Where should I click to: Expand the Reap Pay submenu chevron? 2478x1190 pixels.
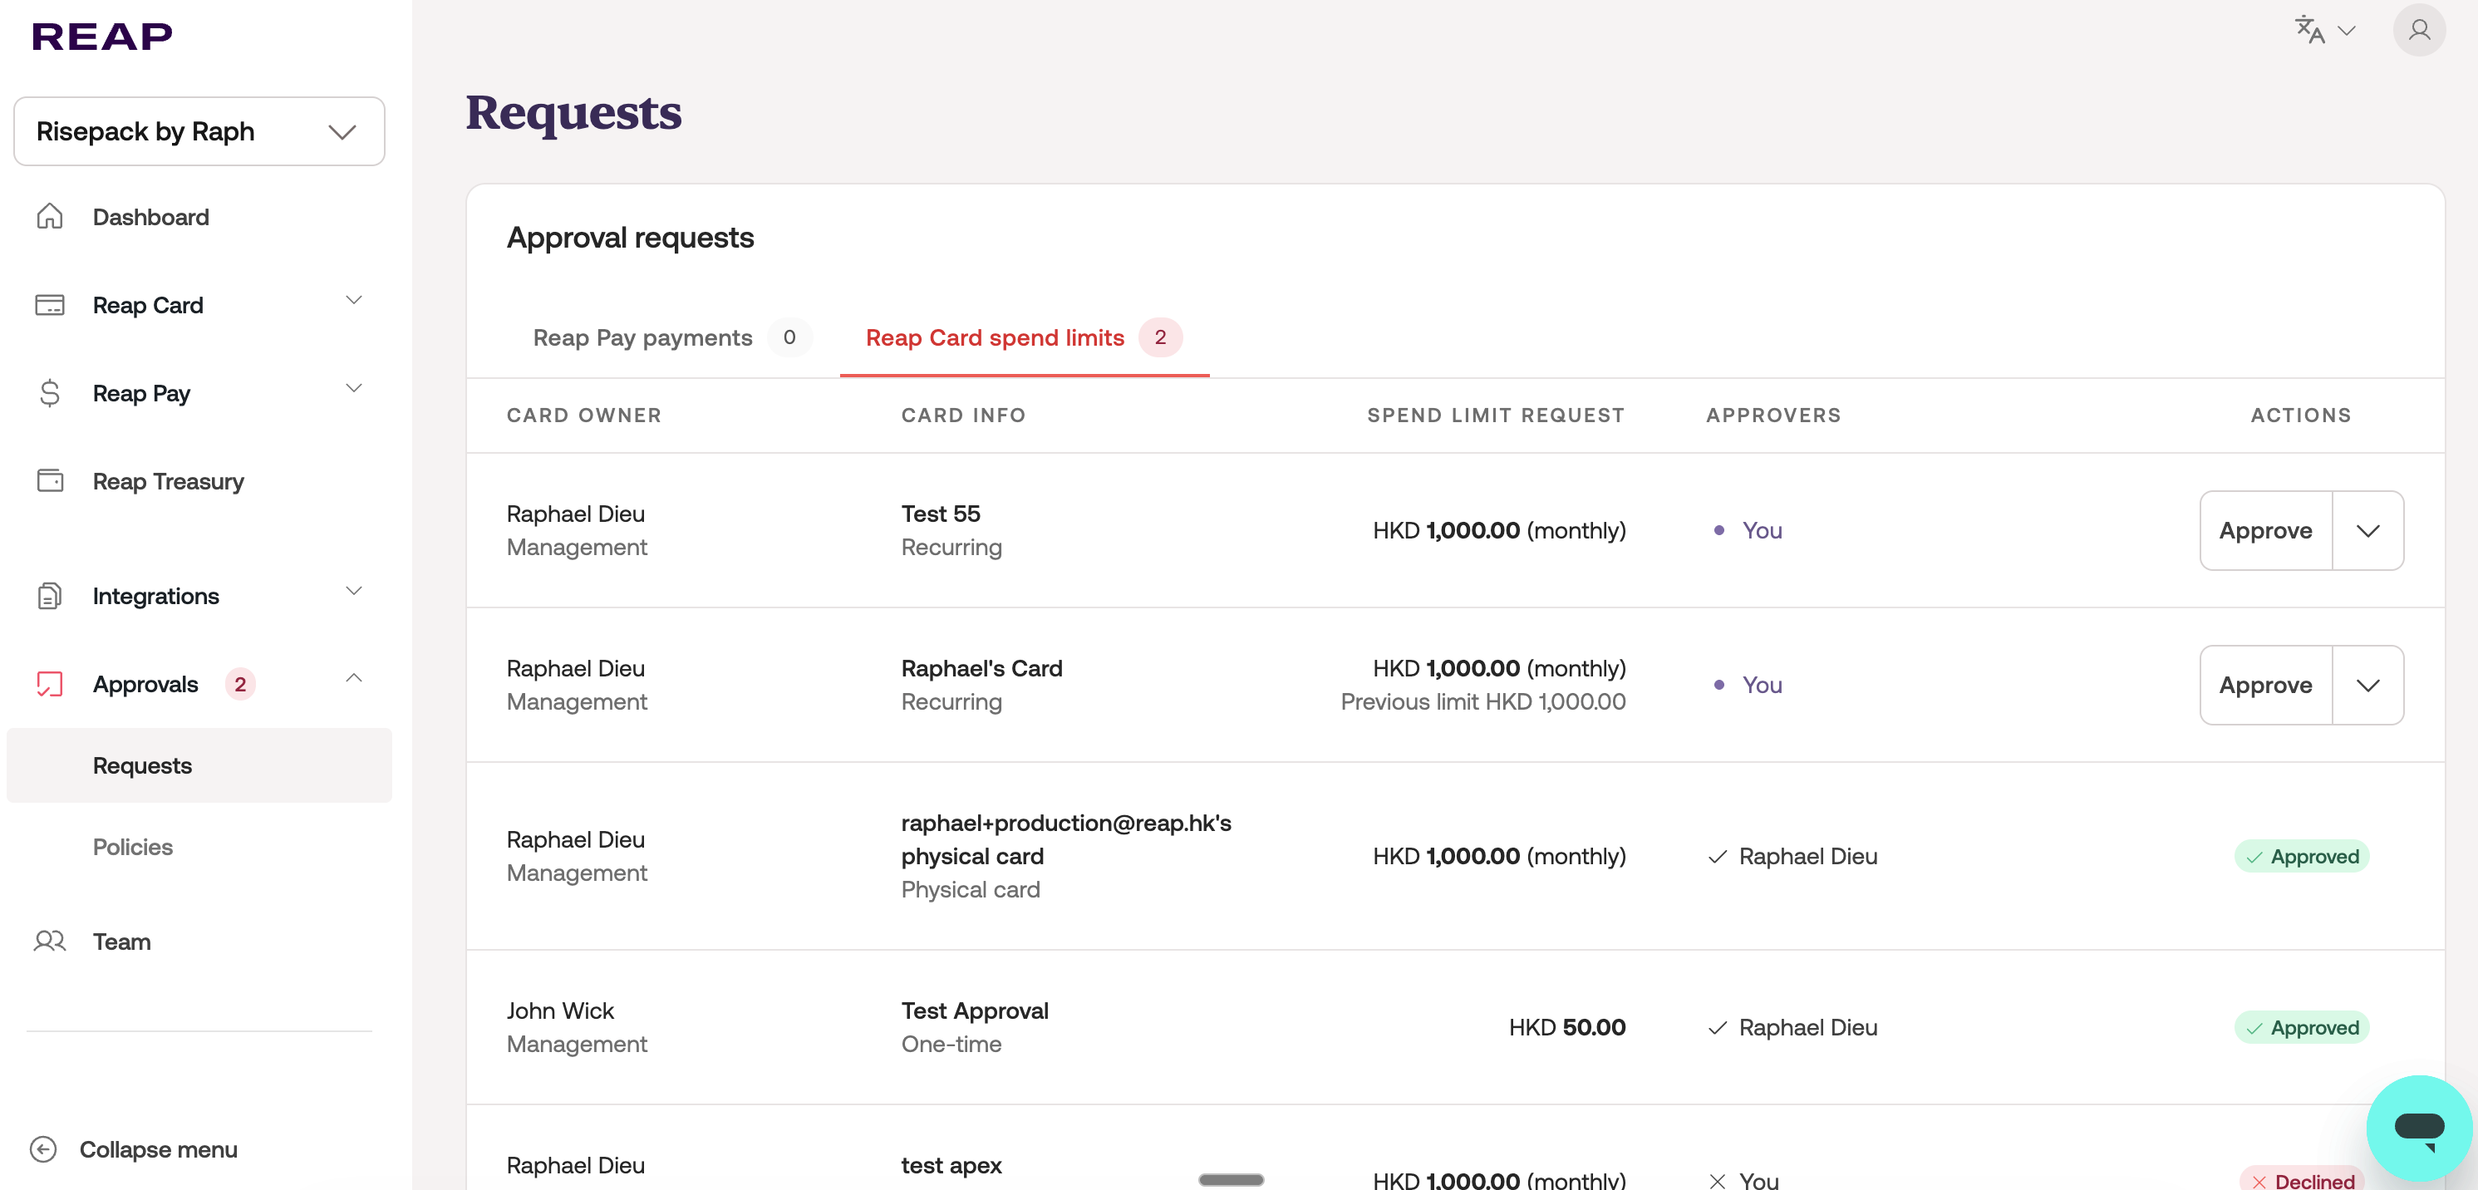point(354,389)
